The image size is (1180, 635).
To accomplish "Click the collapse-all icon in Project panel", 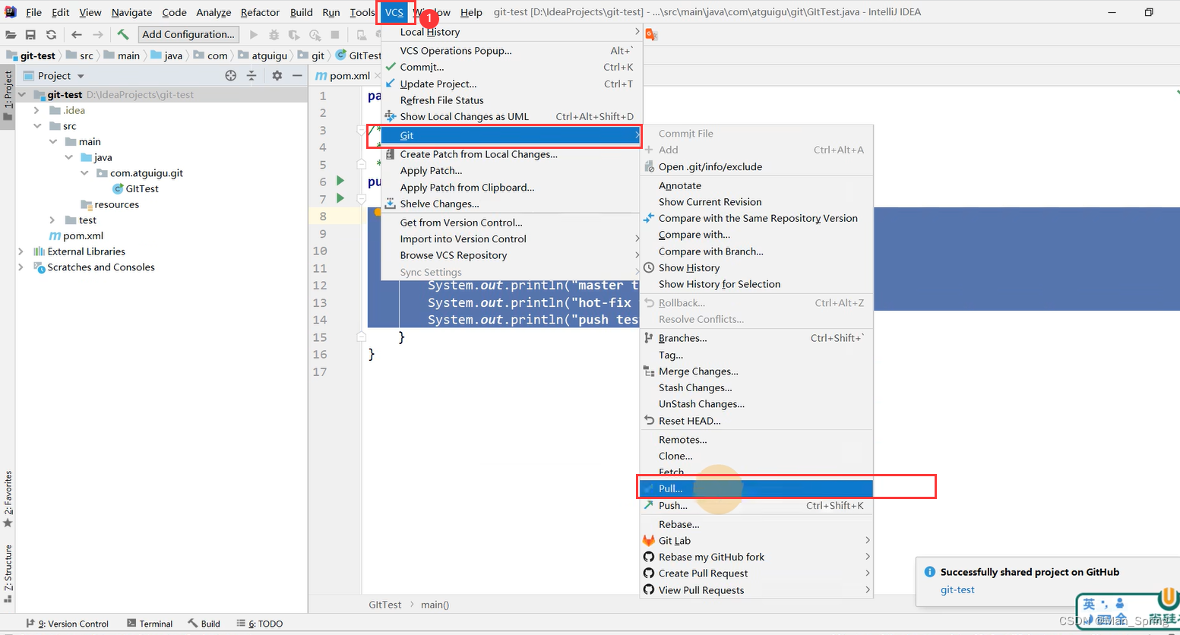I will tap(252, 75).
